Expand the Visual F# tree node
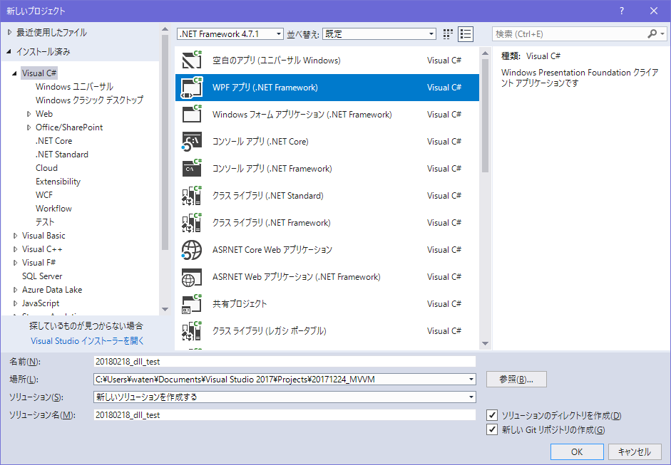This screenshot has height=465, width=671. pyautogui.click(x=16, y=263)
